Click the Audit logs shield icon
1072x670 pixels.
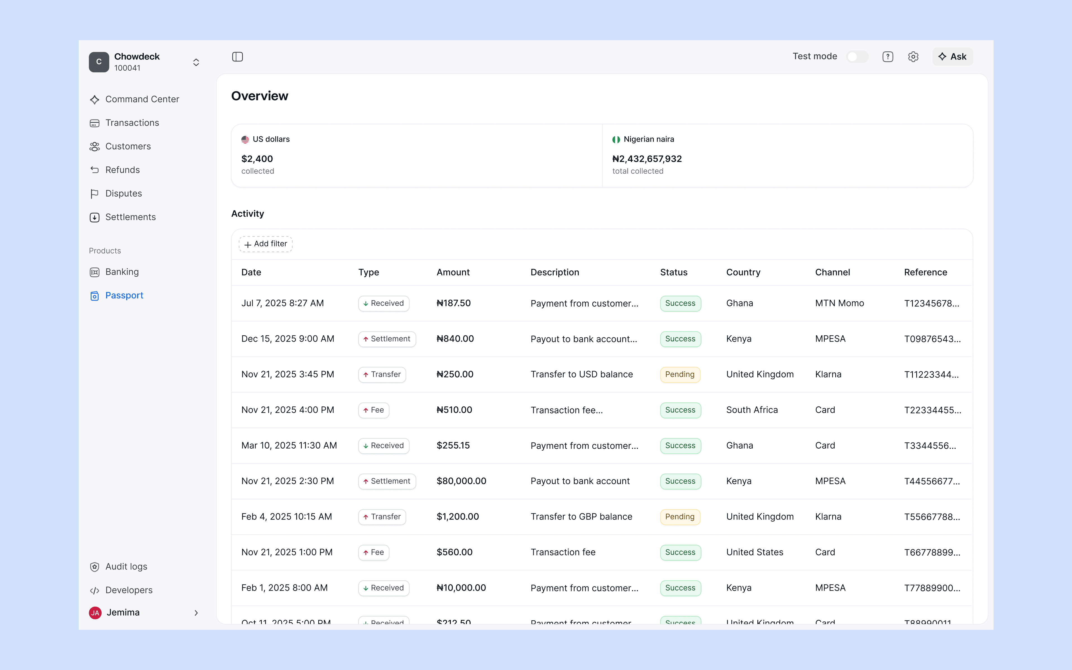click(x=94, y=567)
